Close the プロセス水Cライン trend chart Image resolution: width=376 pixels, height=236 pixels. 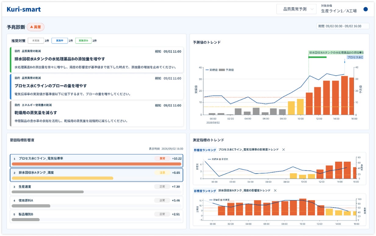point(283,150)
